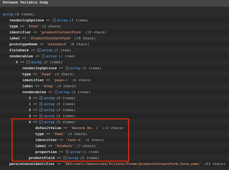
Task: Click the '(12 chars)' length note
Action: coord(113,128)
